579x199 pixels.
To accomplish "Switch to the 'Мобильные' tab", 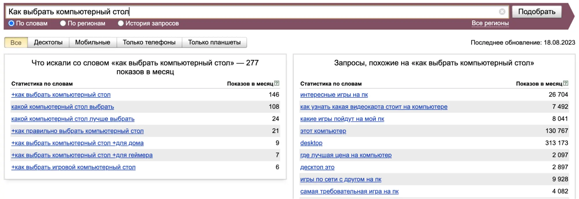I will [x=92, y=43].
